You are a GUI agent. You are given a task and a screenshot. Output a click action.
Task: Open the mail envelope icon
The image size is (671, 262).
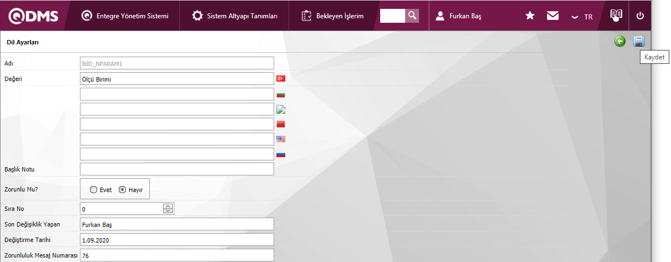click(552, 16)
